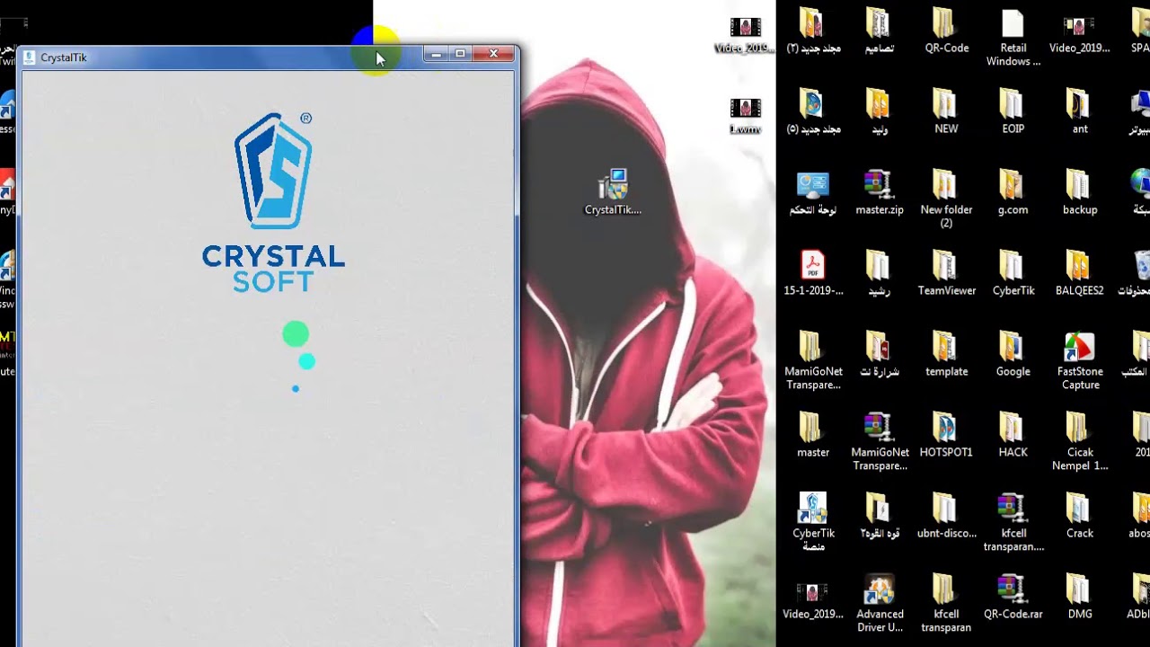Select the template folder

(946, 355)
